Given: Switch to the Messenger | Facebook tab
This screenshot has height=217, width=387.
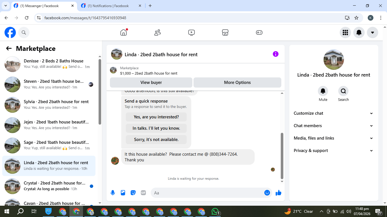Looking at the screenshot, I should coord(44,6).
